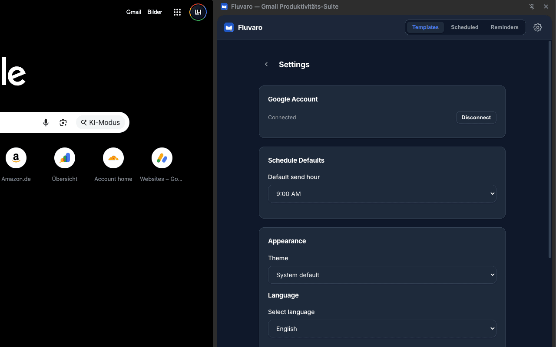Screen dimensions: 556x347
Task: Close the Fluvaro side panel
Action: (546, 7)
